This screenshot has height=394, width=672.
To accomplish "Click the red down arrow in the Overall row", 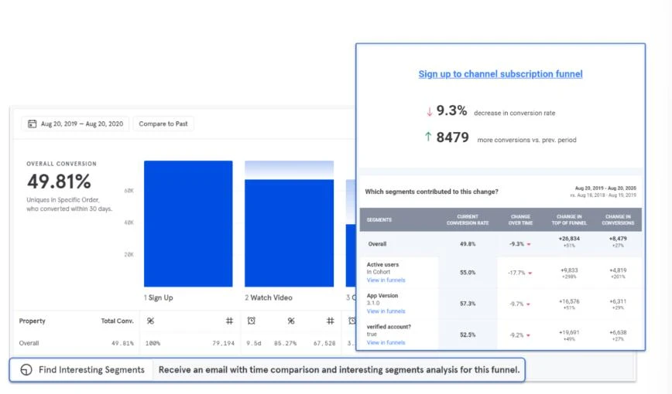I will tap(529, 244).
